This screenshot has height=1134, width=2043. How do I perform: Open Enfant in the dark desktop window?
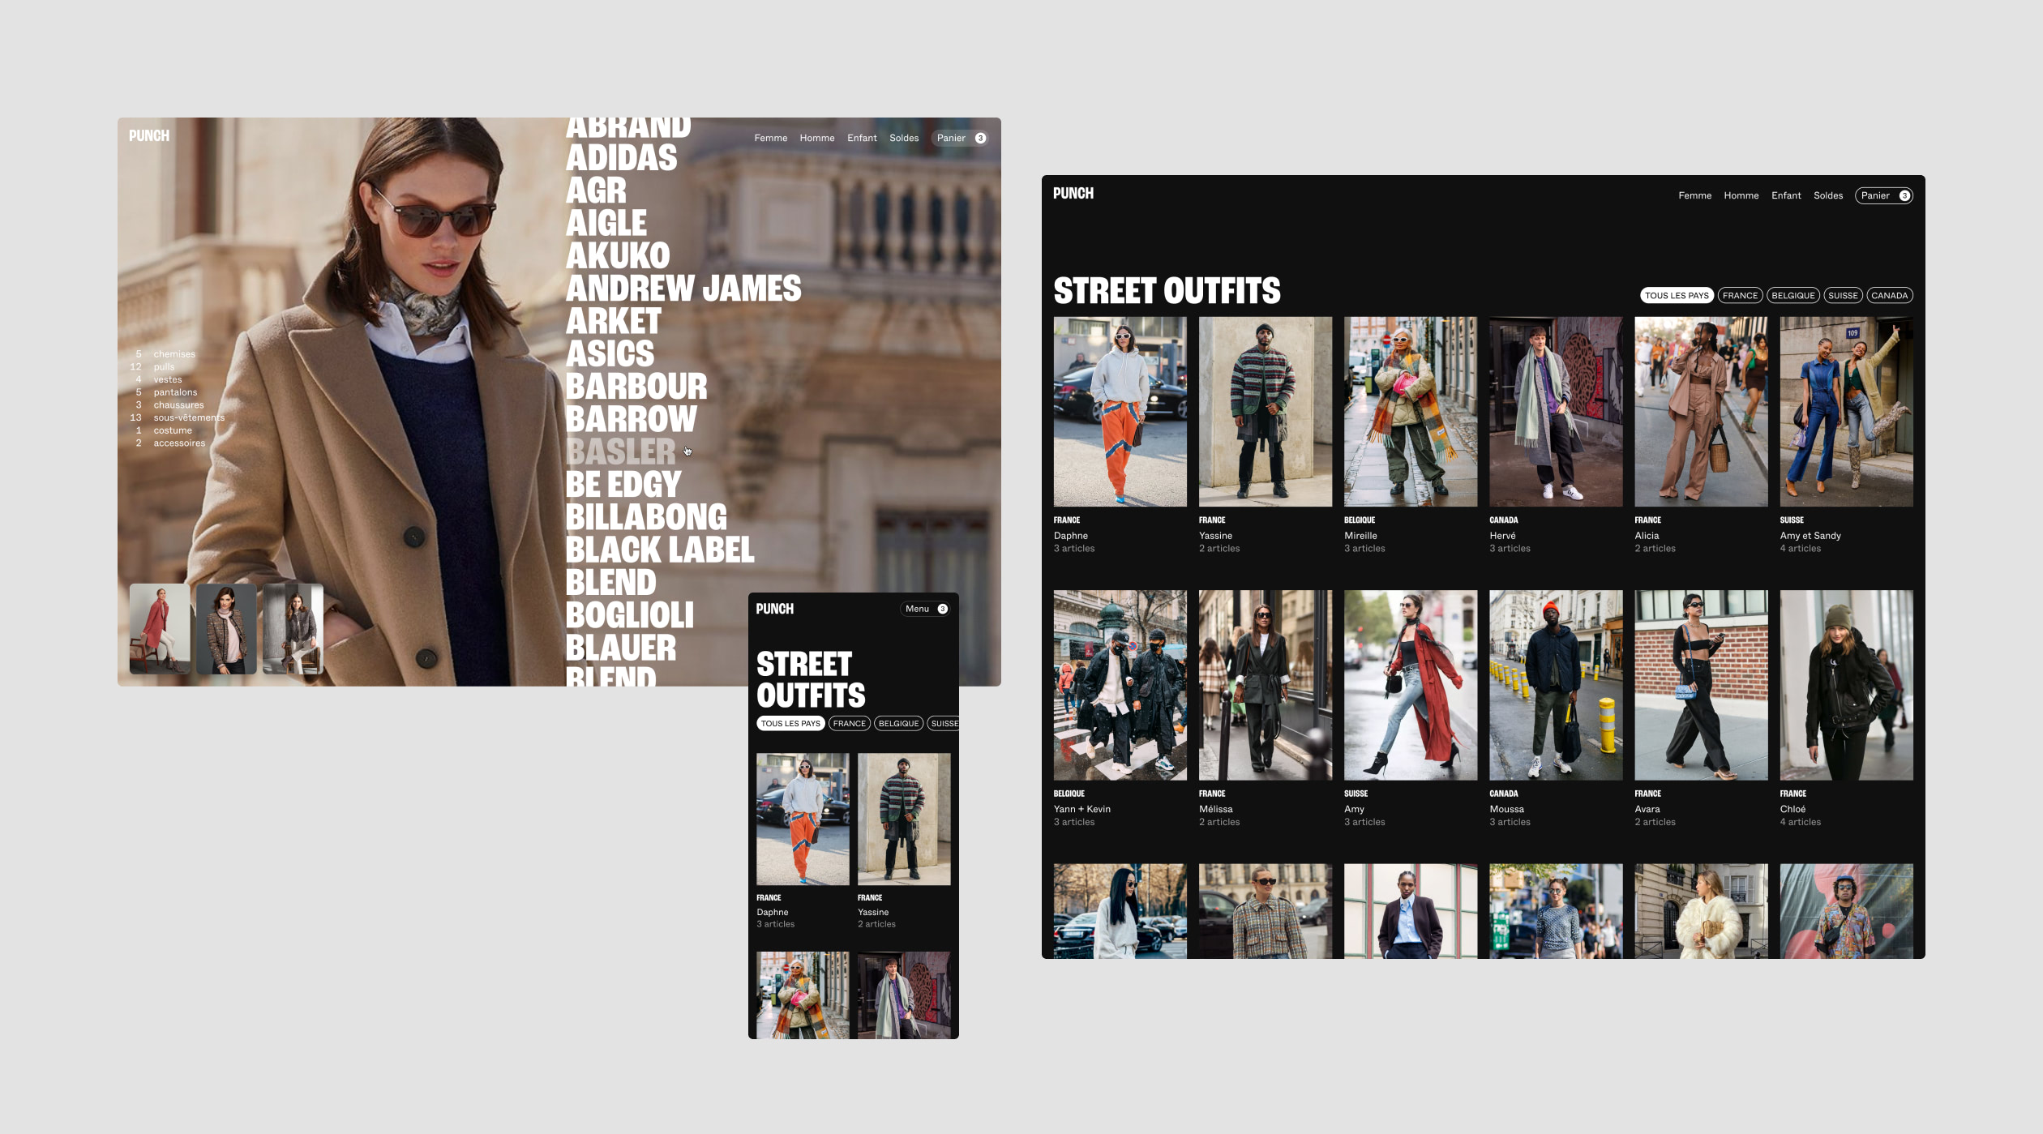[x=1786, y=195]
